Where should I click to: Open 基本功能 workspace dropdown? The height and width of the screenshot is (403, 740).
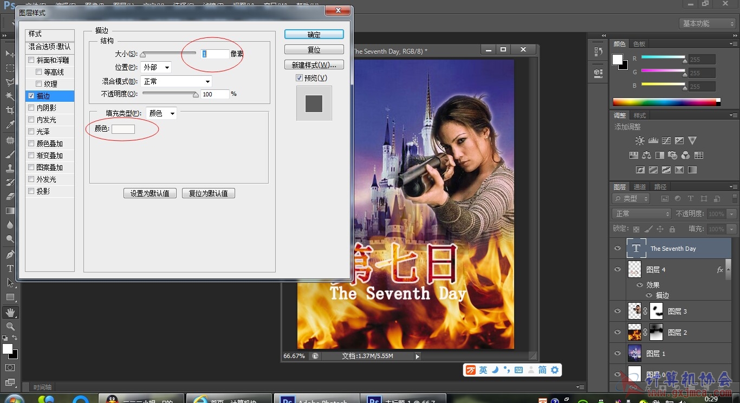pos(707,23)
